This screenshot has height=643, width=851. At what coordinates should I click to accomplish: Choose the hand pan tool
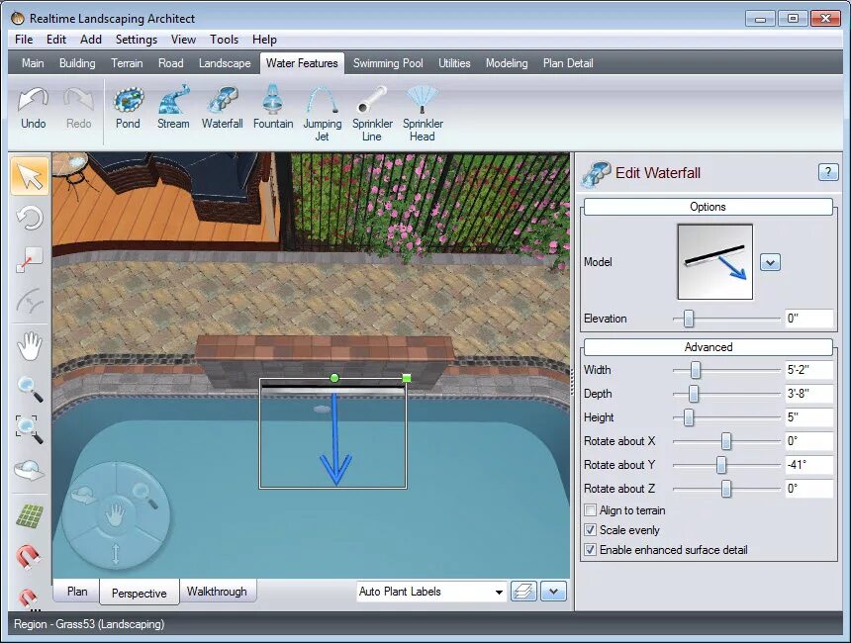[30, 345]
